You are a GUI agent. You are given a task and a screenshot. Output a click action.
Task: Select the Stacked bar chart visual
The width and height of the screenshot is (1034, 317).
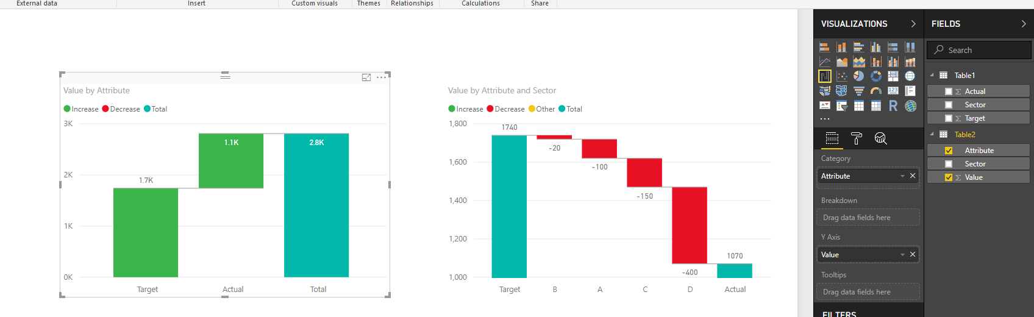point(824,47)
